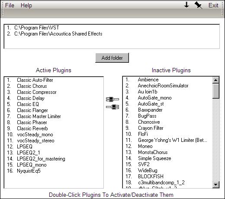Open the Help menu

(26, 5)
